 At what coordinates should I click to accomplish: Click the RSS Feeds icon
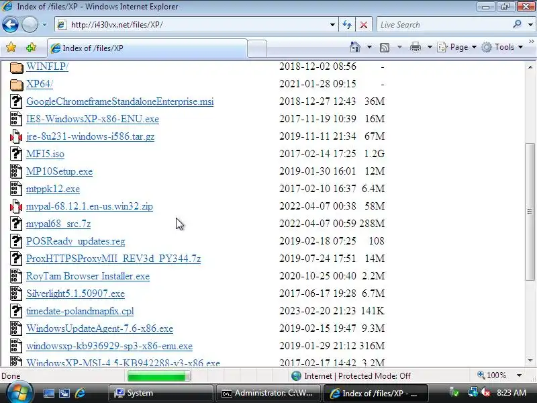[385, 47]
